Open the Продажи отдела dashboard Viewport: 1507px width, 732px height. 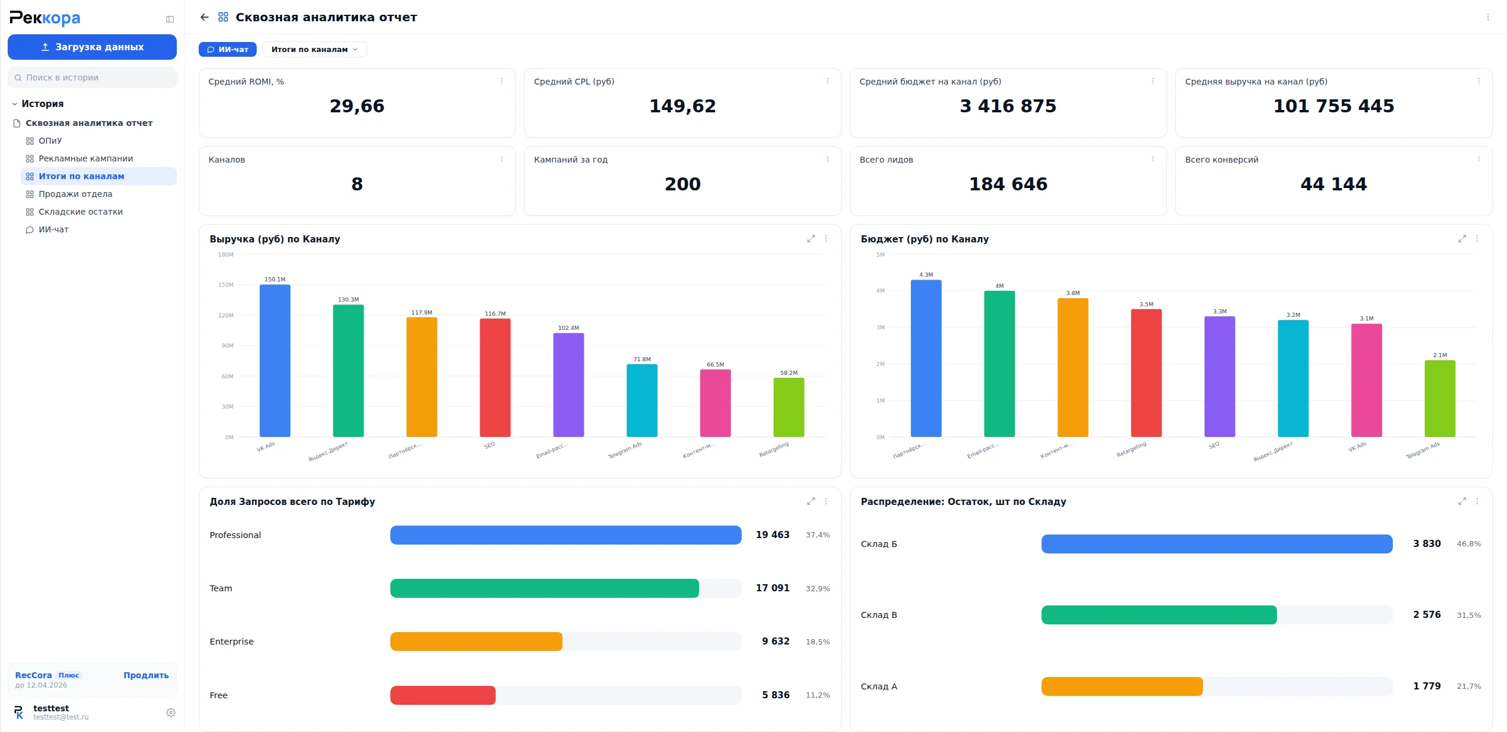(x=75, y=194)
